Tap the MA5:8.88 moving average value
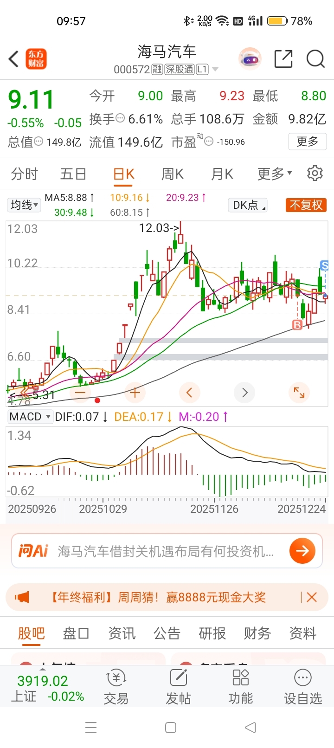This screenshot has width=334, height=748. point(69,198)
